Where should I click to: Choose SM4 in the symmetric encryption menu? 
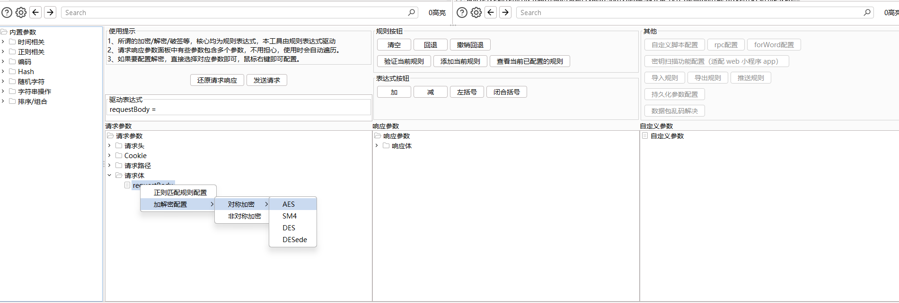coord(290,216)
